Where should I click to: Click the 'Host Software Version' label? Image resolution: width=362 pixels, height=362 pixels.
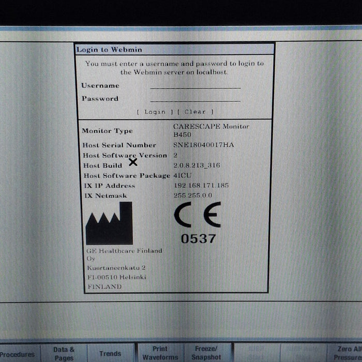pos(125,155)
